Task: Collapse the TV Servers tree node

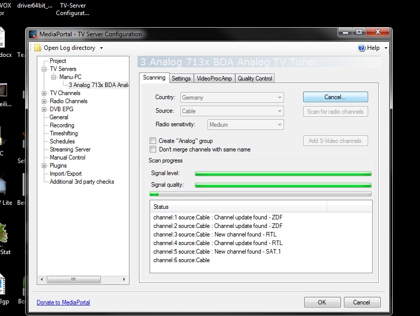Action: point(44,69)
